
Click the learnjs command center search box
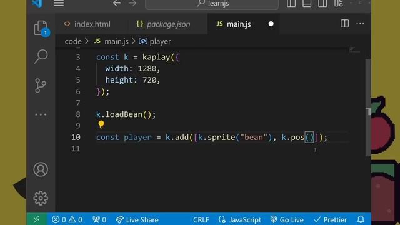(212, 4)
